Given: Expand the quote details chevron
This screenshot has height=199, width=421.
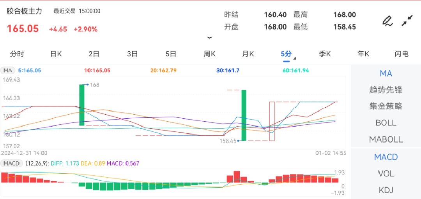Looking at the screenshot, I should tap(210, 38).
